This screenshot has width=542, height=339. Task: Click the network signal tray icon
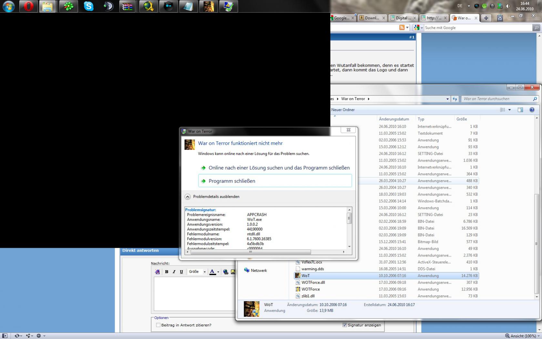(x=500, y=6)
